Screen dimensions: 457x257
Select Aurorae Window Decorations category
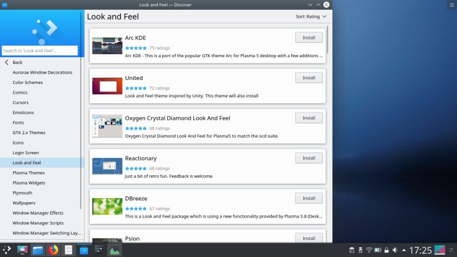(x=42, y=73)
